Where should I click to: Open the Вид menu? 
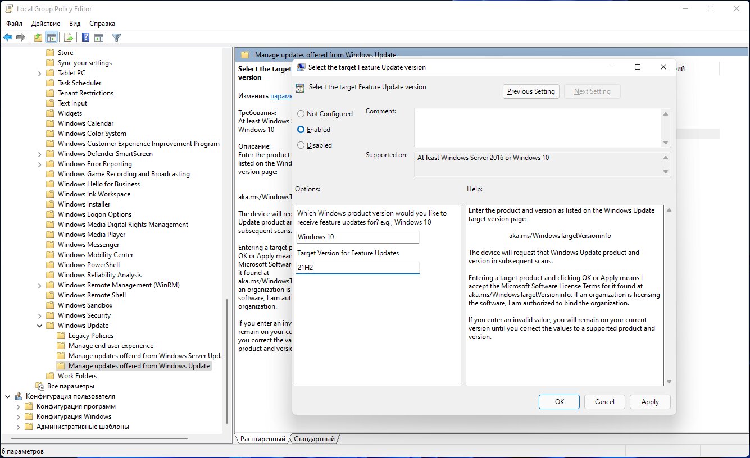pyautogui.click(x=75, y=24)
